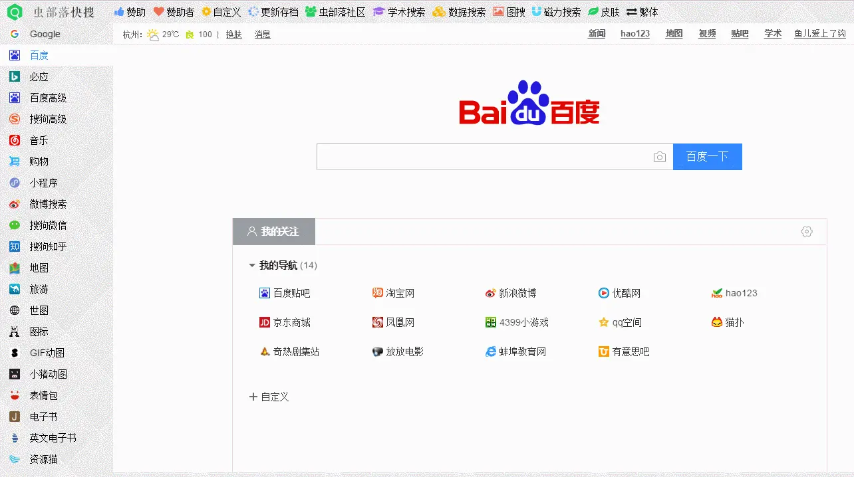This screenshot has height=477, width=854.
Task: Click + 自定义 add link
Action: [269, 397]
